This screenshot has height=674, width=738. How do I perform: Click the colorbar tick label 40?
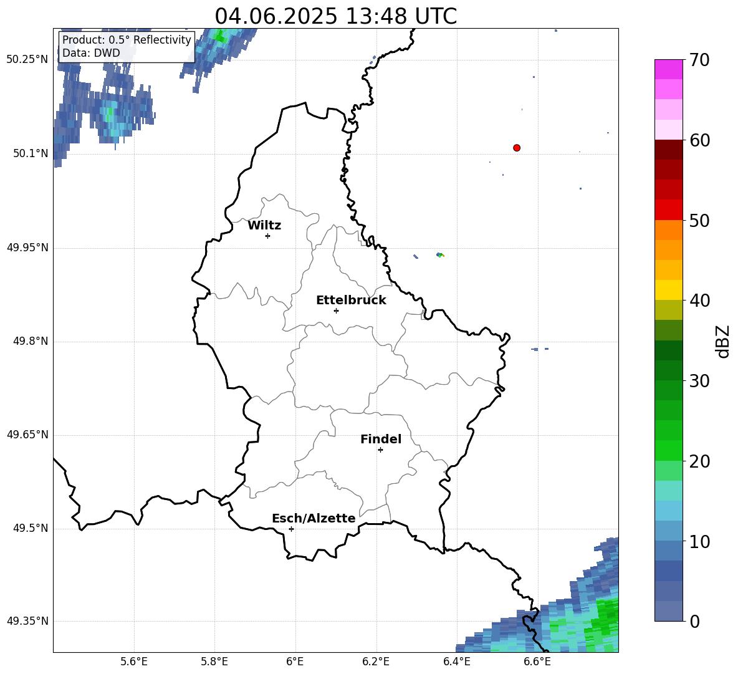699,301
